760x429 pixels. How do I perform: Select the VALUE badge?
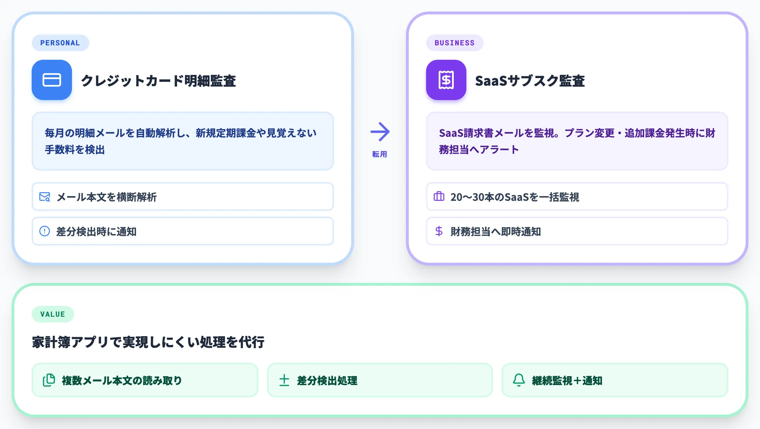coord(53,314)
